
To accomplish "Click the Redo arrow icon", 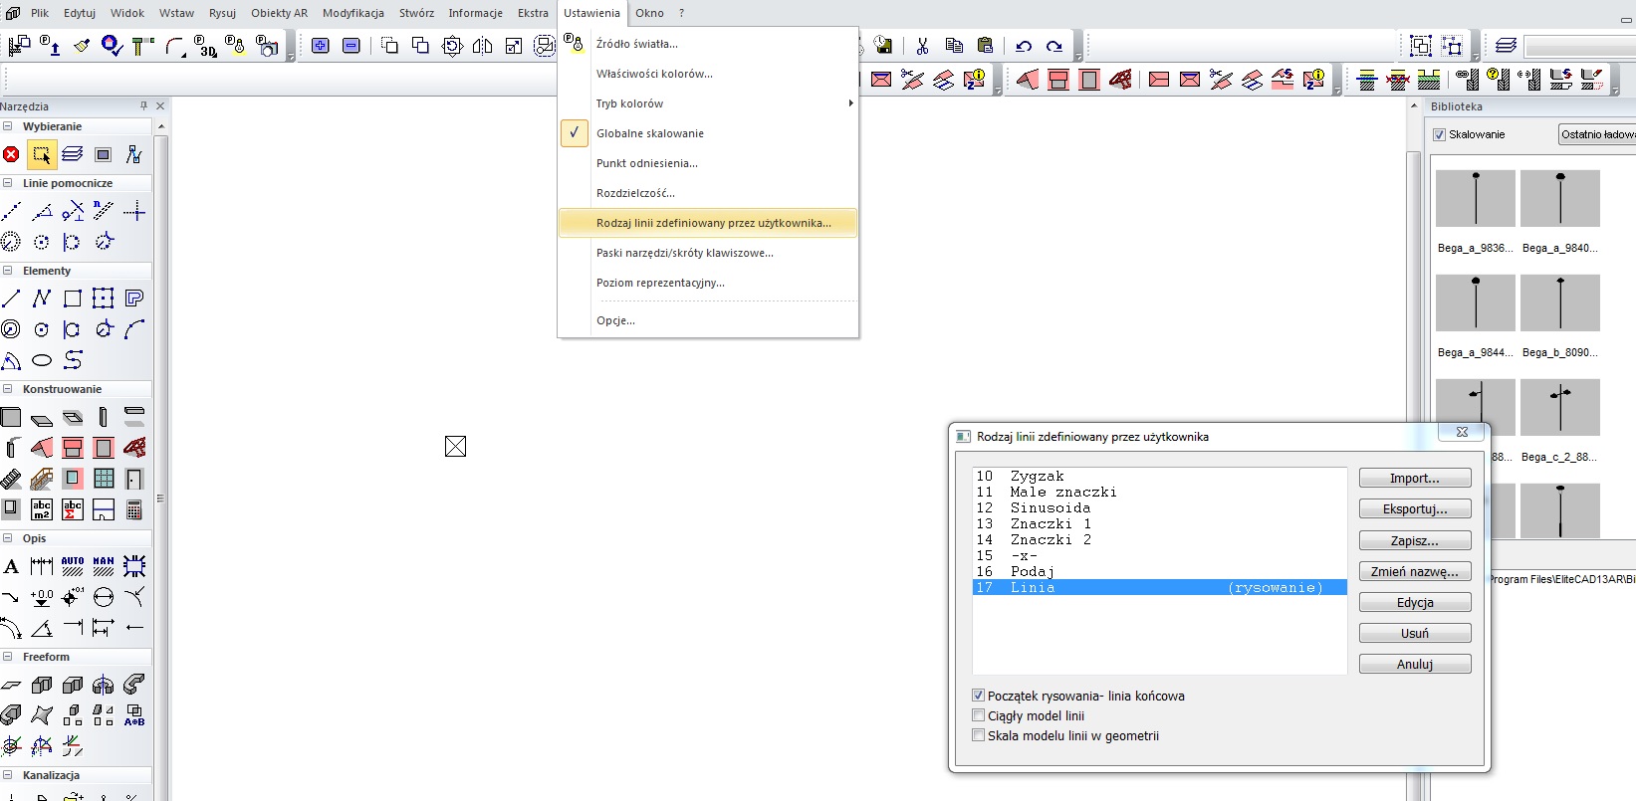I will click(x=1054, y=46).
